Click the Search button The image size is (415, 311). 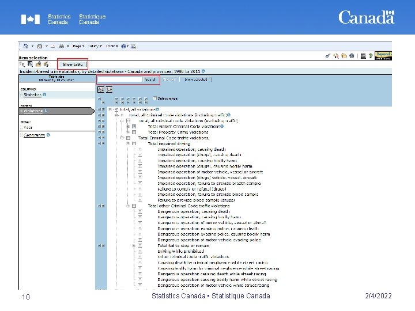coord(150,79)
